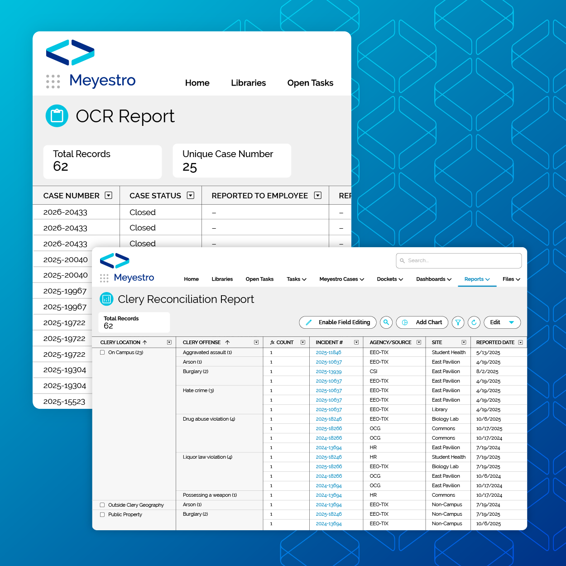Open Libraries in OCR Report window
Image resolution: width=566 pixels, height=566 pixels.
[249, 83]
